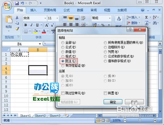Align text to middle vertically
The height and width of the screenshot is (125, 164).
[71, 18]
